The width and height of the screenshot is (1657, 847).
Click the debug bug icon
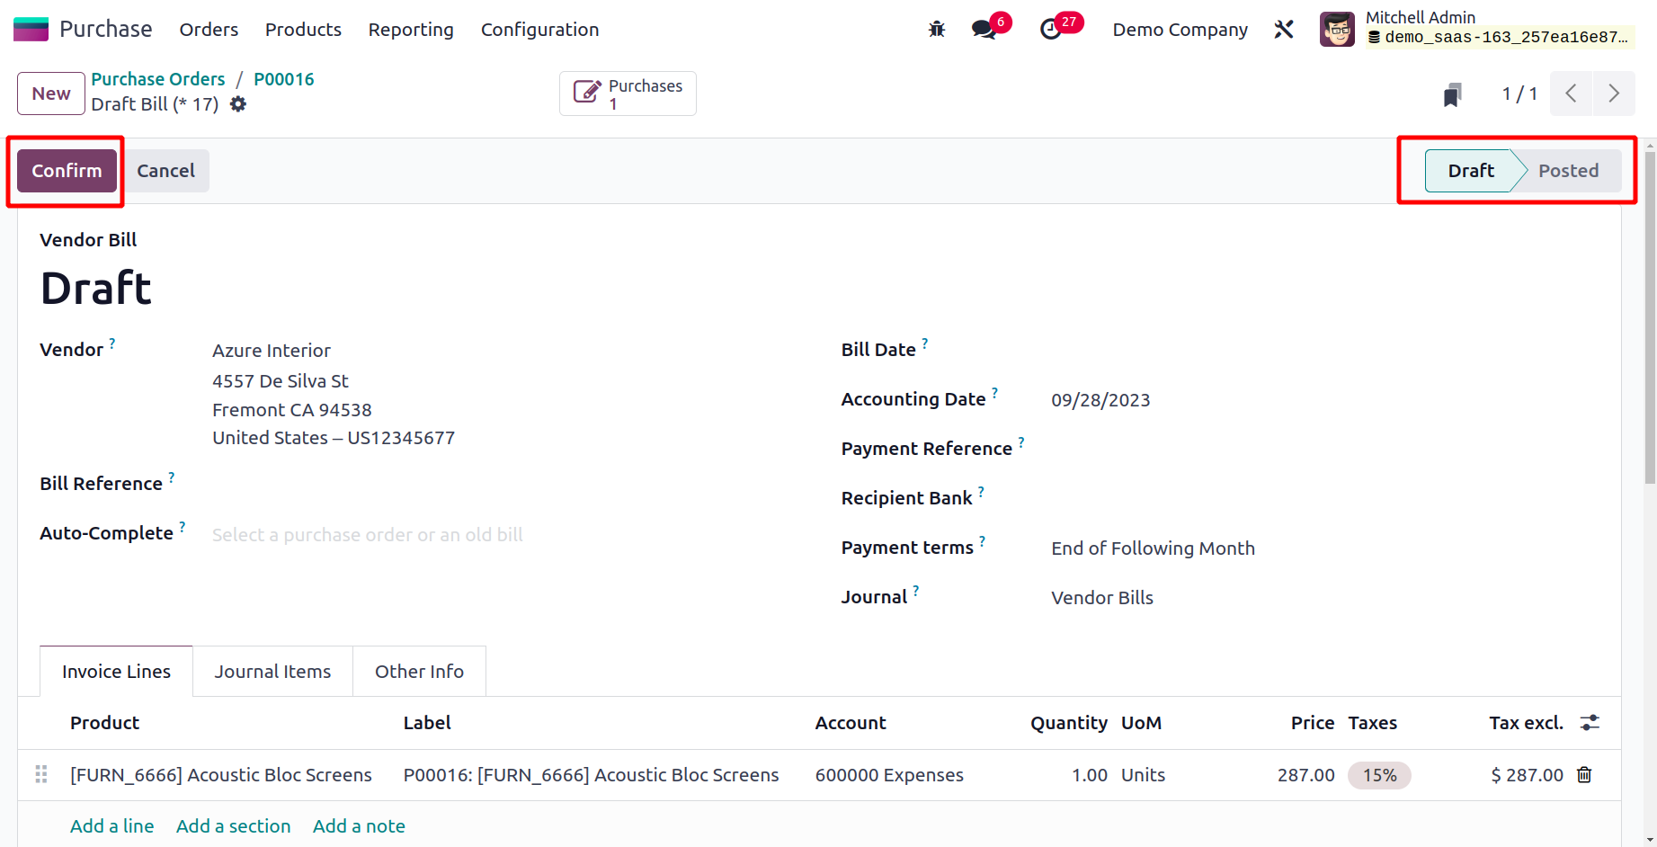click(936, 30)
